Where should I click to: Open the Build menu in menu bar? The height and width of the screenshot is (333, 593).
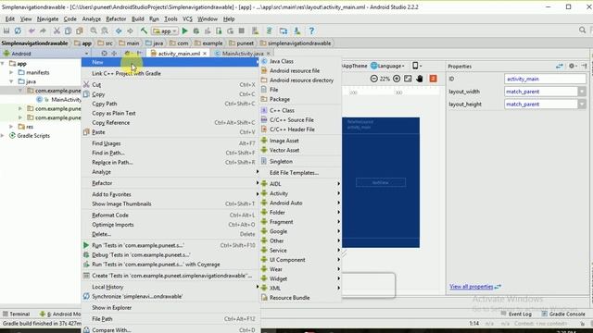(x=138, y=18)
